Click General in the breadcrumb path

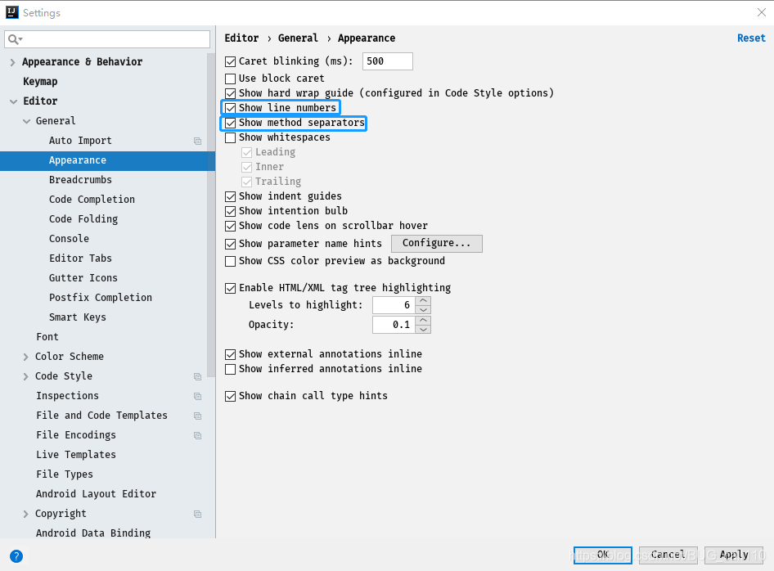[298, 38]
